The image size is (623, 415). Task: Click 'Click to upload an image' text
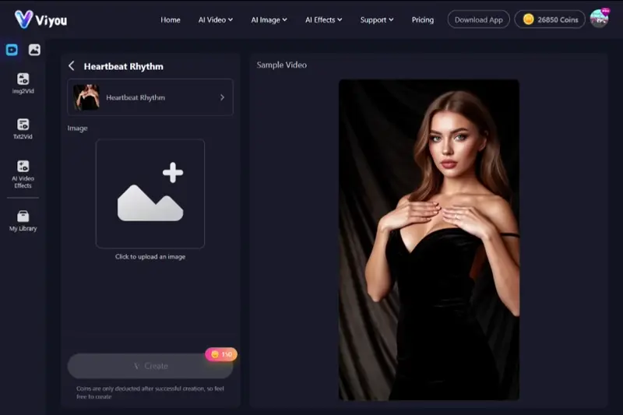[x=150, y=256]
